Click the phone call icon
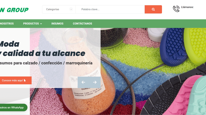Image resolution: width=206 pixels, height=115 pixels. [x=176, y=9]
